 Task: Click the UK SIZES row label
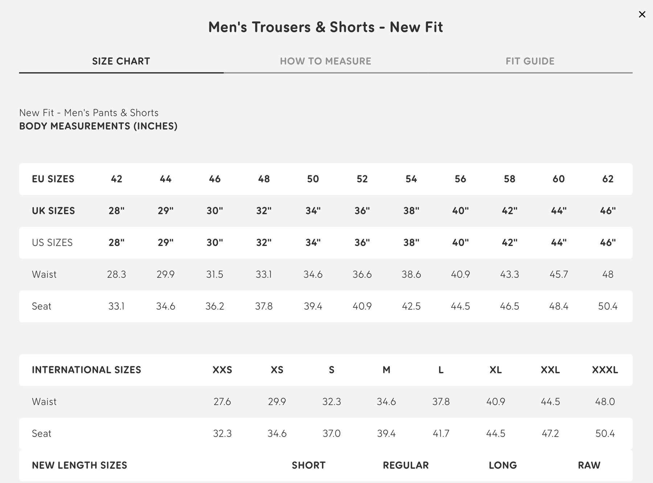point(53,211)
